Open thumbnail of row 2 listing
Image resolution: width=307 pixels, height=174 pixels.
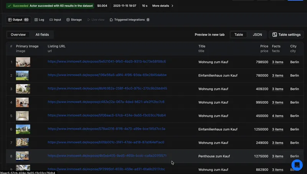[23, 75]
